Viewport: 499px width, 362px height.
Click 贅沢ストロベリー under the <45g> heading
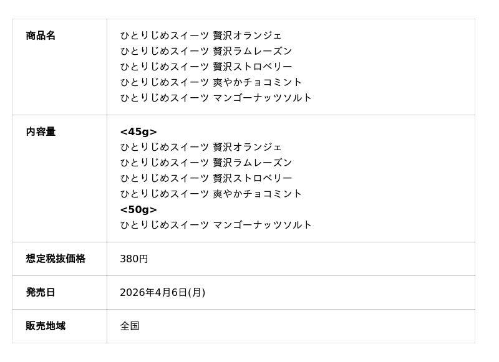coord(252,178)
